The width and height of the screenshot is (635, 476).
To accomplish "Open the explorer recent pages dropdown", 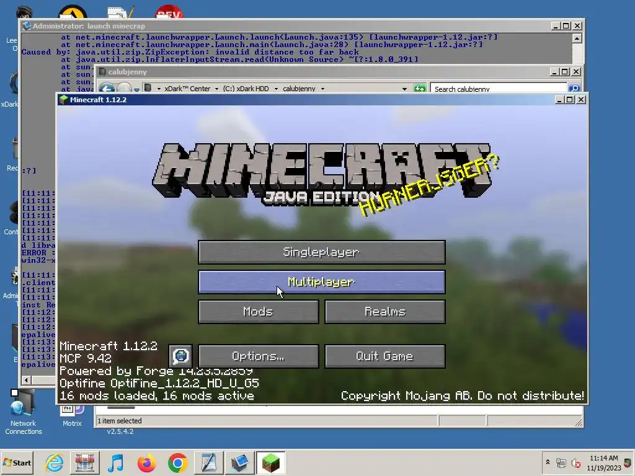I will coord(137,89).
